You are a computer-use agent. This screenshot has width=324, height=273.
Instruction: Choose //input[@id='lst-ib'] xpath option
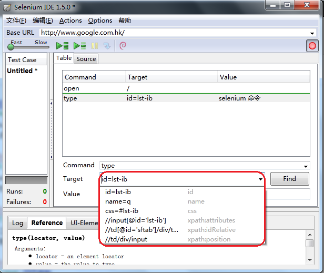tap(182, 220)
